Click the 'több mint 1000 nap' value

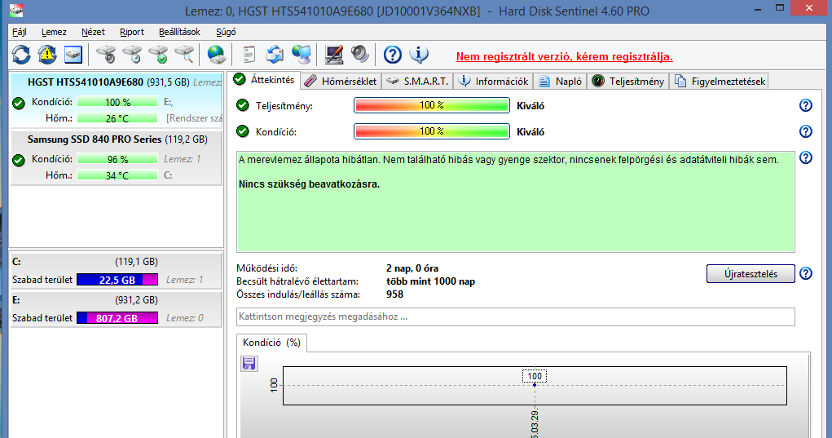(x=430, y=281)
